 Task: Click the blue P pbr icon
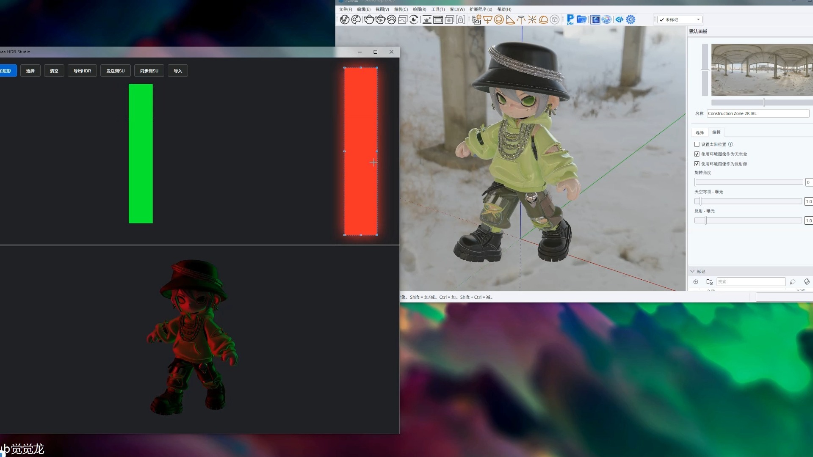[x=570, y=19]
